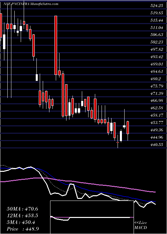Click the 497.82 price axis label
167x234 pixels.
[156, 49]
